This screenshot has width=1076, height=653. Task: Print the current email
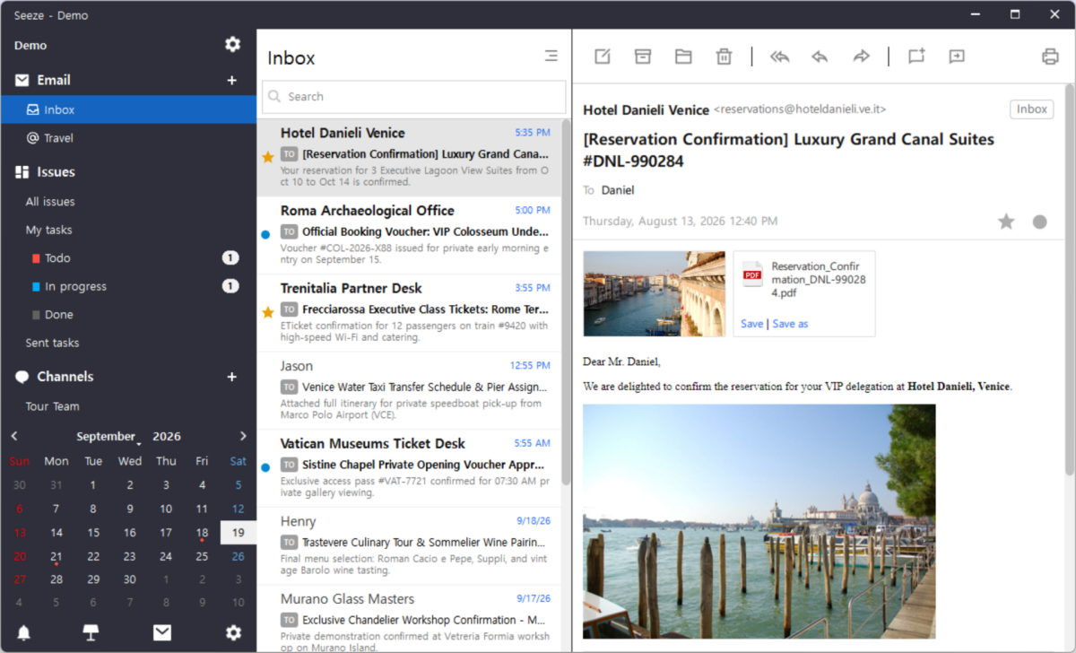(x=1050, y=57)
